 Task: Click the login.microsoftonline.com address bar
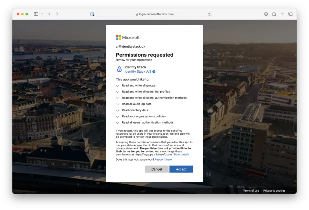coord(154,14)
